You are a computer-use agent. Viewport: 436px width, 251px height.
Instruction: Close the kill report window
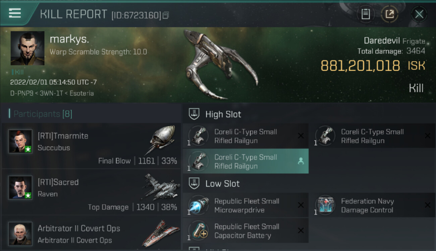point(419,14)
